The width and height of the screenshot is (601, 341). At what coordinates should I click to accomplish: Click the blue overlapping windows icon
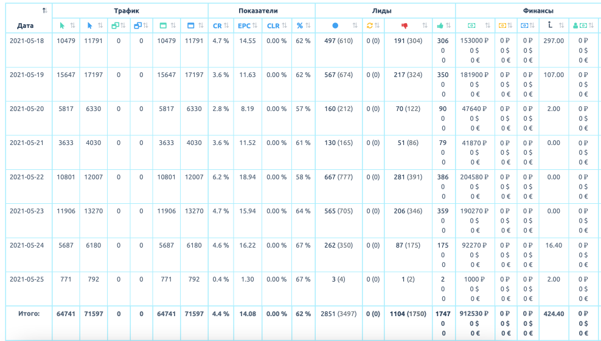[x=137, y=25]
